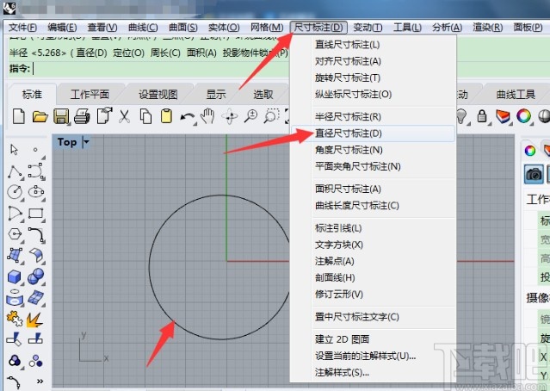Screen dimensions: 550x391
Task: Expand the Top viewport dropdown arrow
Action: 86,142
